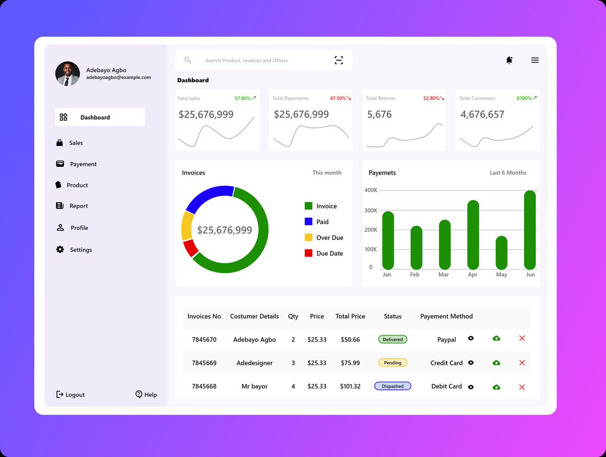Toggle the view eye on invoice 7845668

[471, 386]
